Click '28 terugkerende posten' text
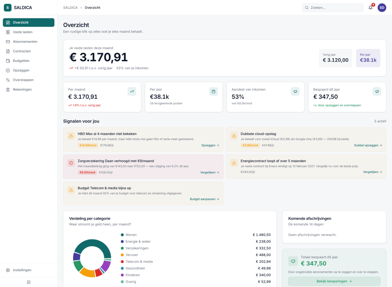This screenshot has height=287, width=392. coord(166,103)
